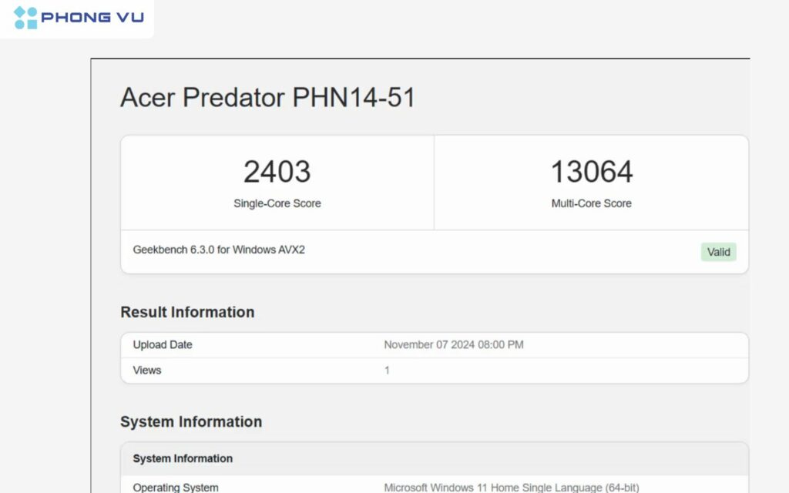
Task: Click the view count value 1
Action: 387,371
